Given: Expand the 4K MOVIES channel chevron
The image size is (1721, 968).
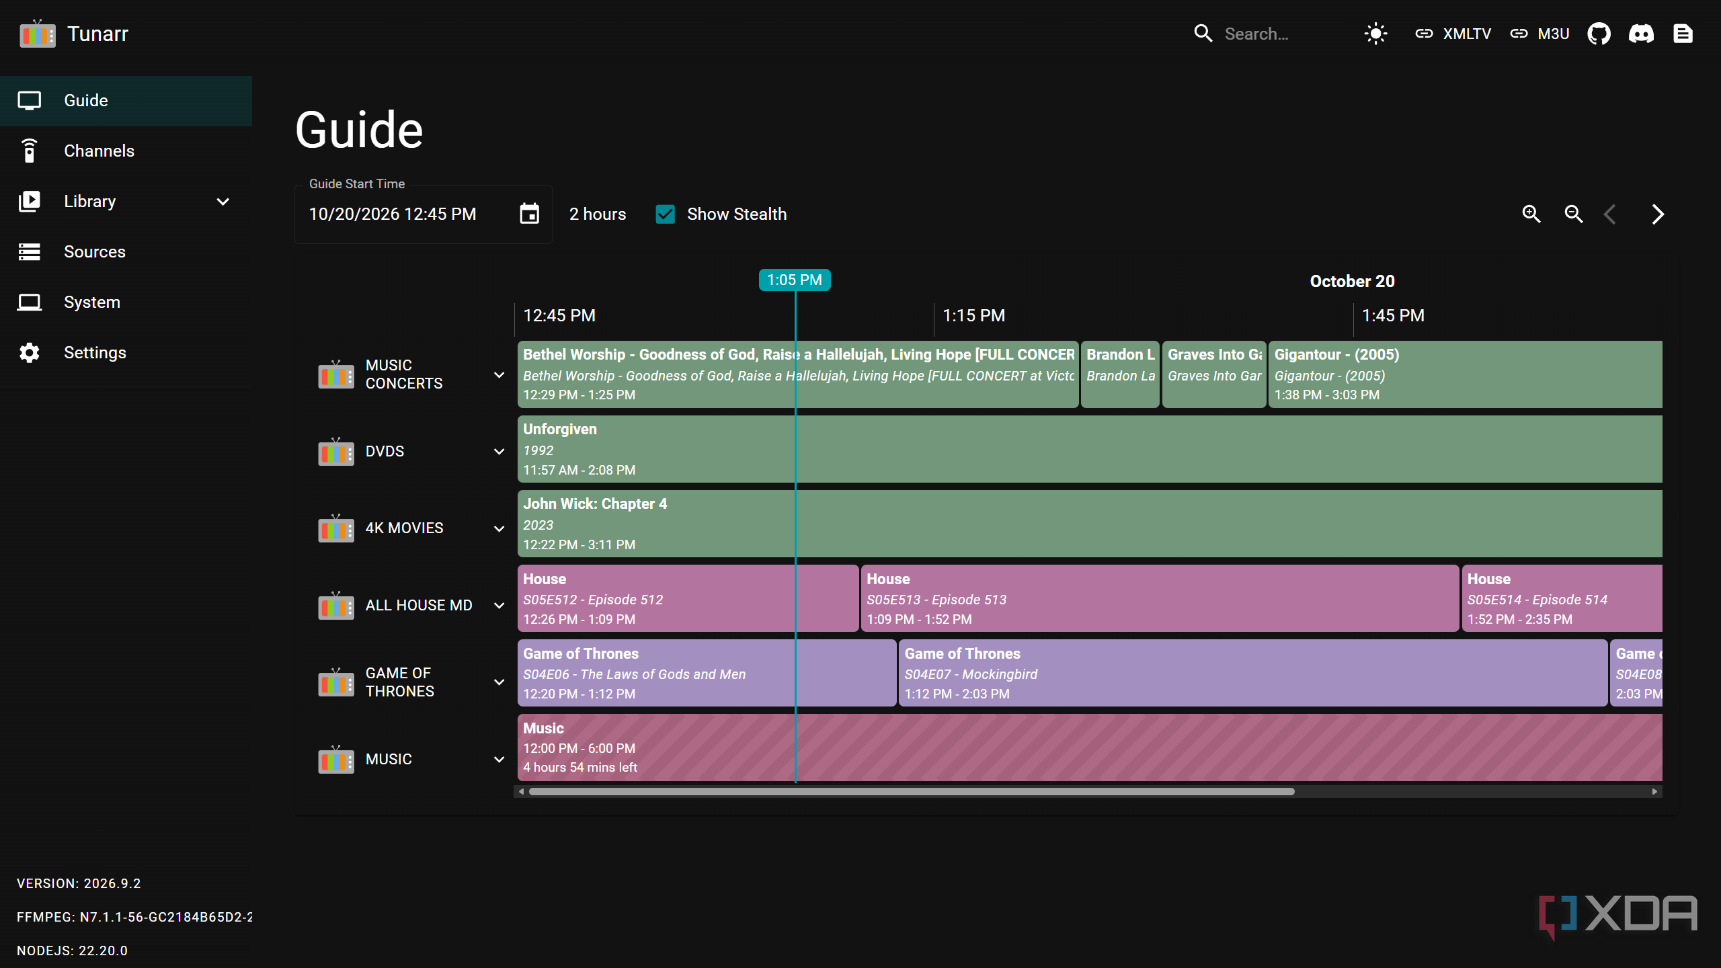Looking at the screenshot, I should click(499, 528).
